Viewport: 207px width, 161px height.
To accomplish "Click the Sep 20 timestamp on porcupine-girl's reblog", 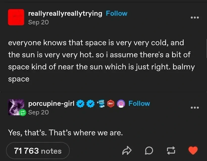I will point(38,112).
